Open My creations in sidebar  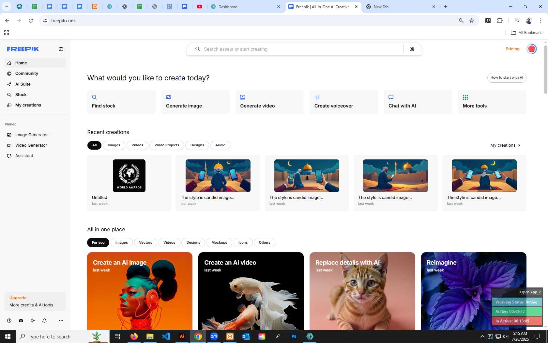click(x=35, y=105)
